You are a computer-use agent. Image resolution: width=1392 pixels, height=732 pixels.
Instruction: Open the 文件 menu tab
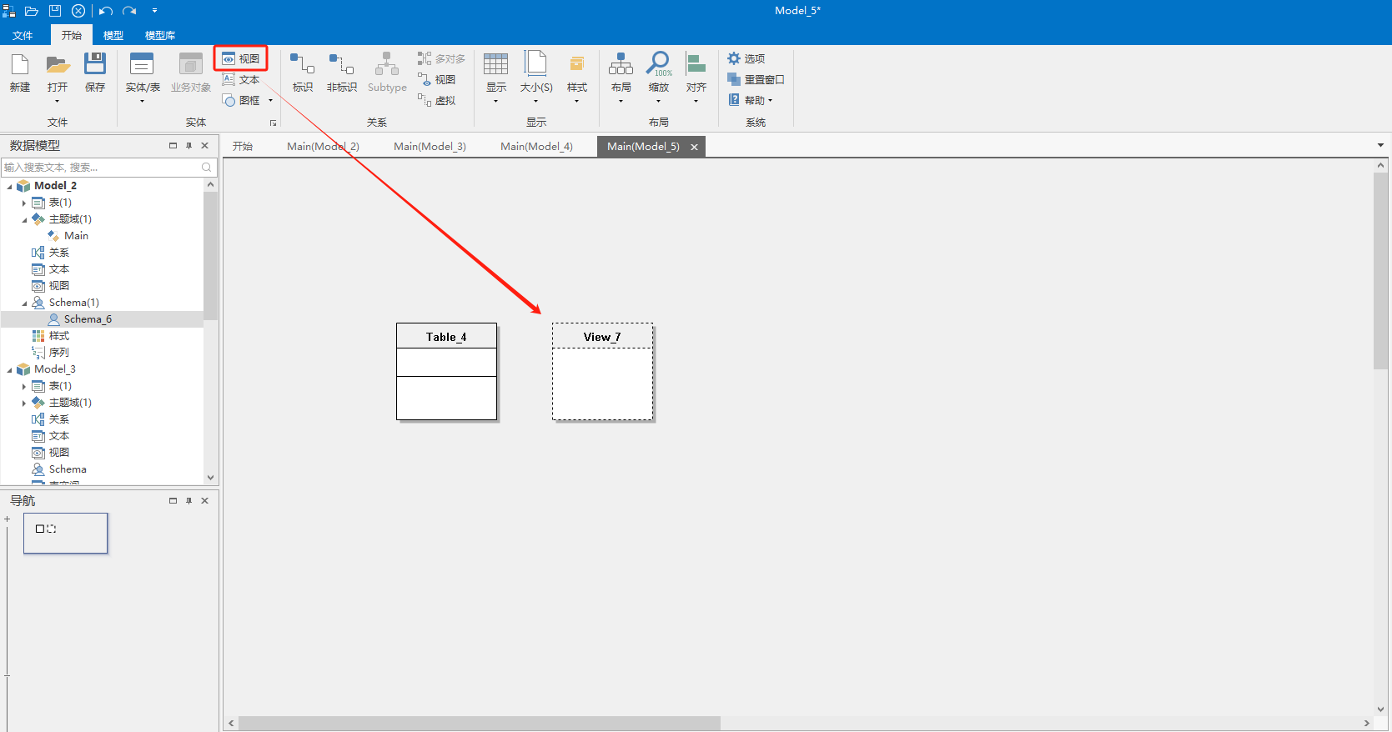(x=23, y=35)
